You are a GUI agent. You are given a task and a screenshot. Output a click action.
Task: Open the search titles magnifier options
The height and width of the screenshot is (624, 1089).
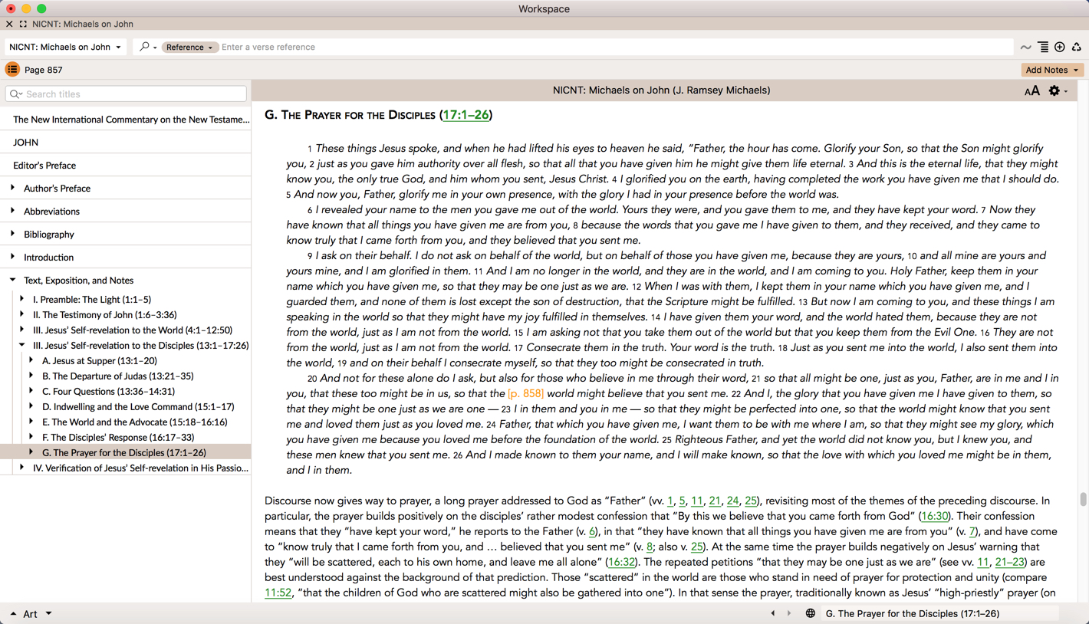coord(16,94)
